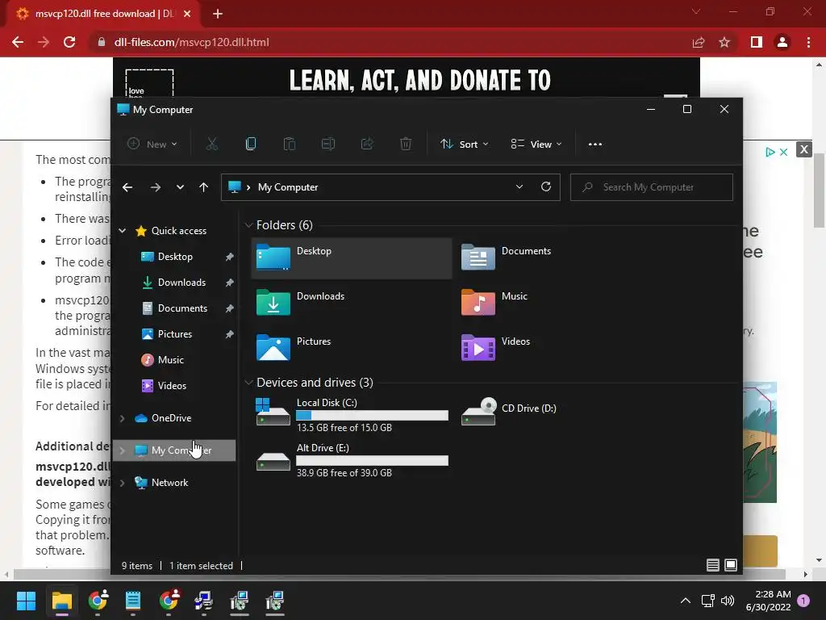The height and width of the screenshot is (620, 826).
Task: Click Alt Drive (E:) storage usage bar
Action: tap(372, 461)
